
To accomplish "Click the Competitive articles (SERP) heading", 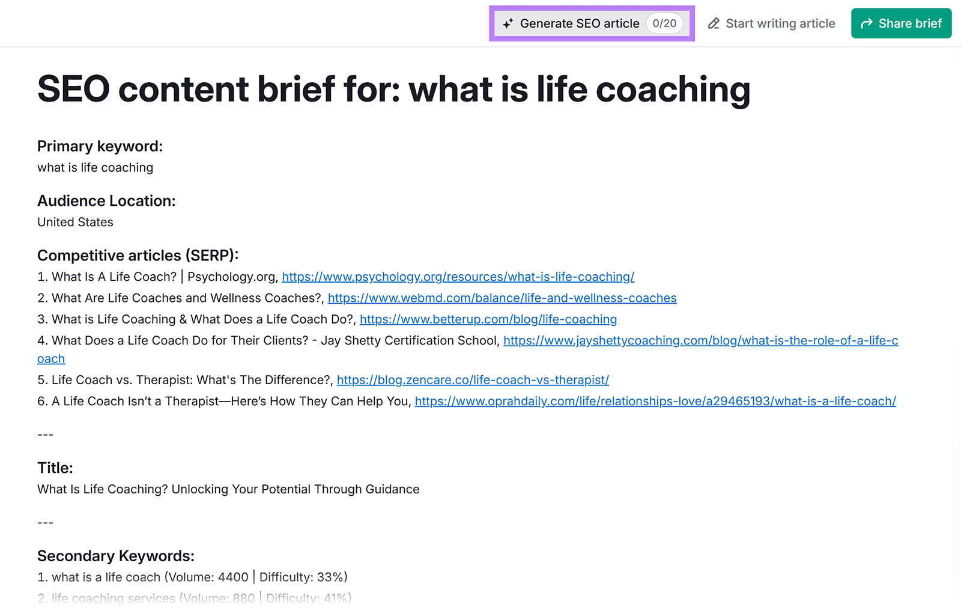I will click(138, 255).
